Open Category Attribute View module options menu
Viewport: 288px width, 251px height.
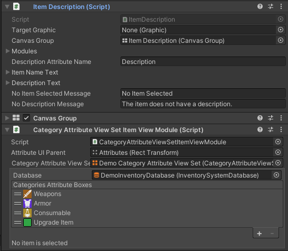[x=281, y=130]
